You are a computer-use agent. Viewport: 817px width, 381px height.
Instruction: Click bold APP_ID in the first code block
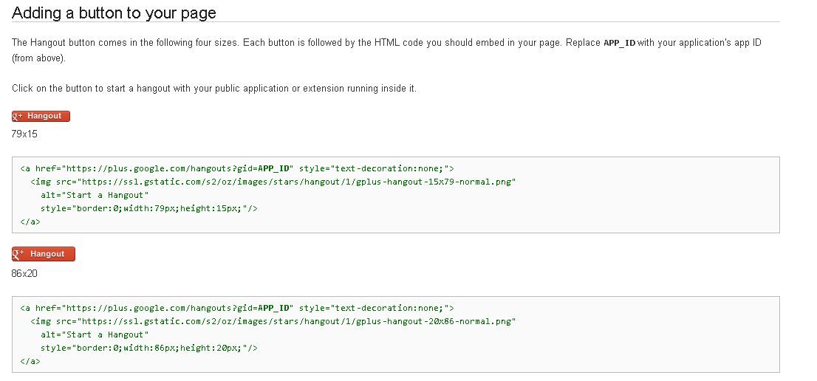click(276, 168)
